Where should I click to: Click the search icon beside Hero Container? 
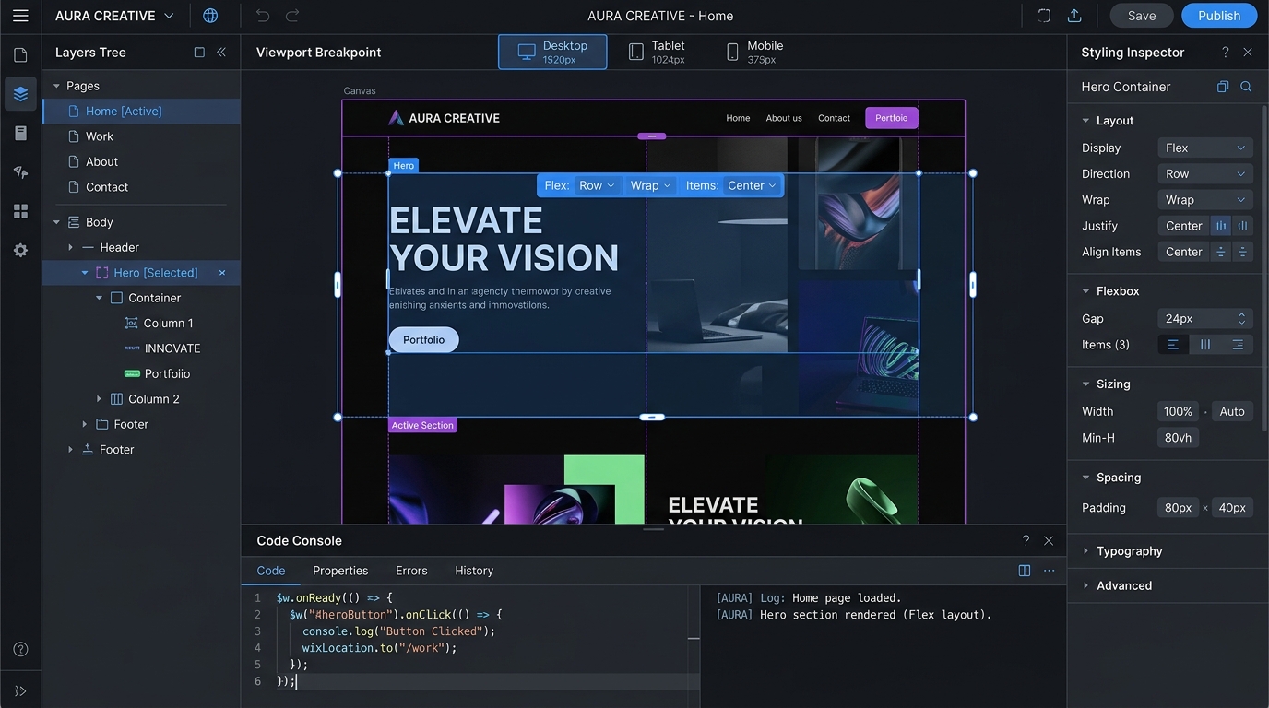[1246, 87]
